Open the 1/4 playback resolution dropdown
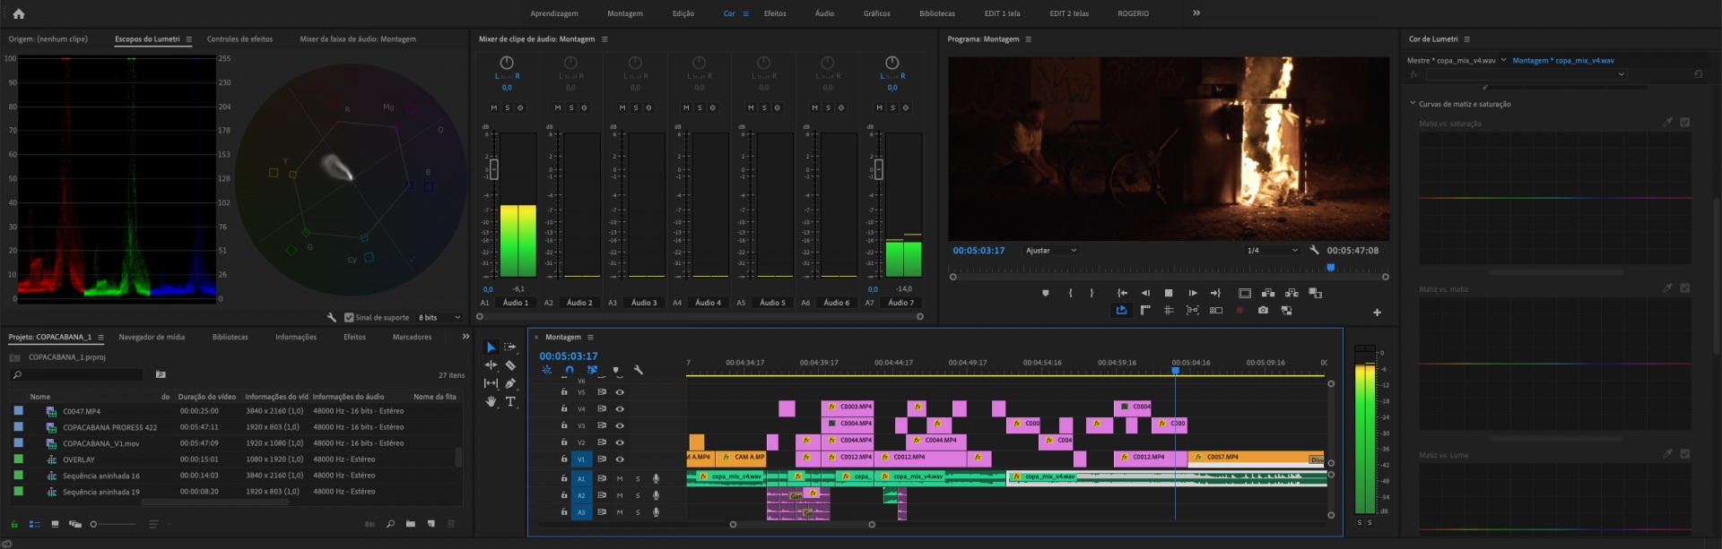 1272,251
